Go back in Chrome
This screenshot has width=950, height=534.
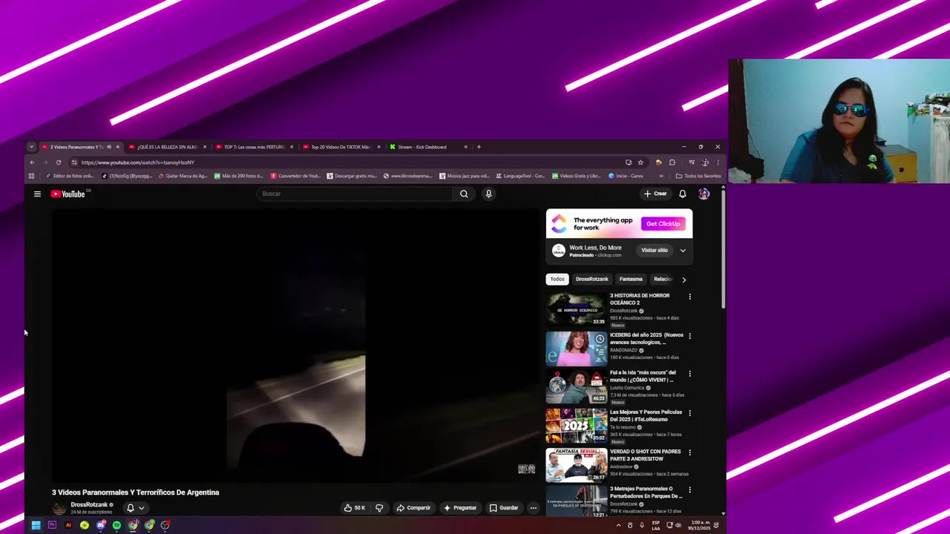32,162
